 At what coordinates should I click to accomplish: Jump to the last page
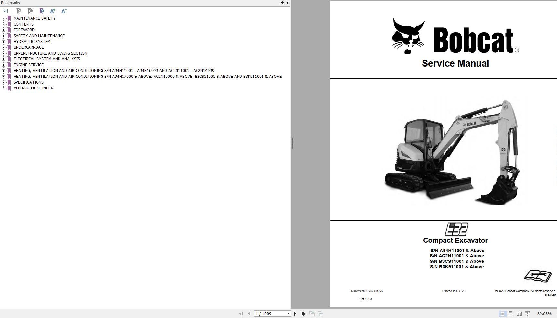click(303, 313)
